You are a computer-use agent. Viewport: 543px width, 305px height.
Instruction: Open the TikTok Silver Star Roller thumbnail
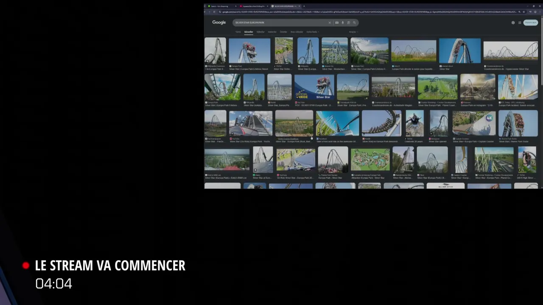tap(283, 51)
